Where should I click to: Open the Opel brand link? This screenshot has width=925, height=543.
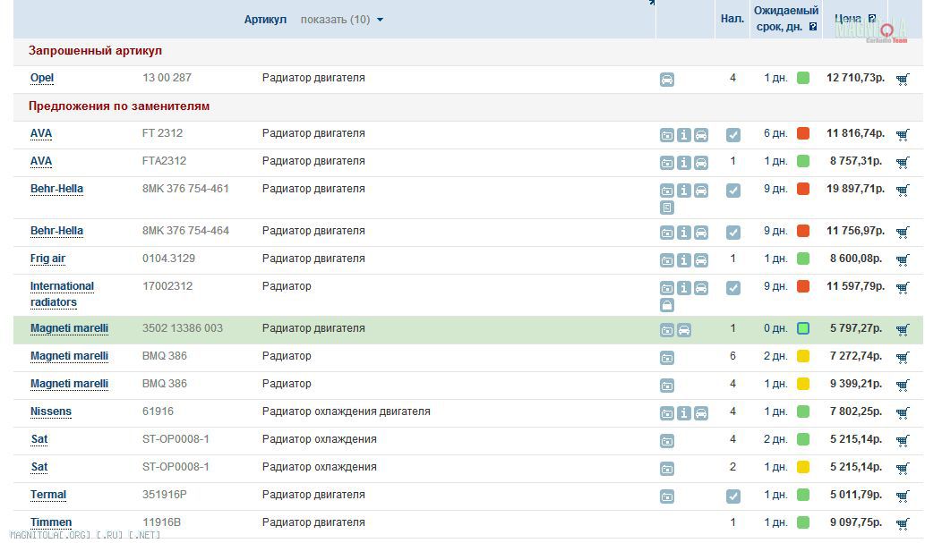coord(42,78)
